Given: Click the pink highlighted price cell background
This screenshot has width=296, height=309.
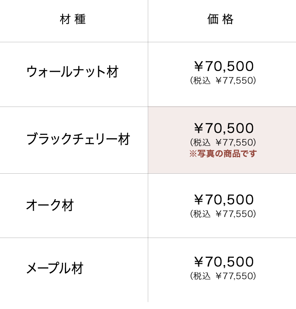Looking at the screenshot, I should 271,163.
